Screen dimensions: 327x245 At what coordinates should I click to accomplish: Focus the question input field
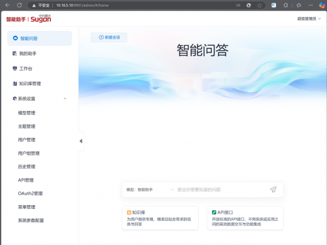222,189
